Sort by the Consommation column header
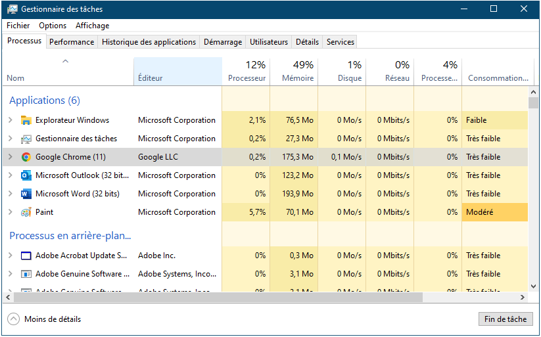The image size is (541, 337). coord(498,72)
